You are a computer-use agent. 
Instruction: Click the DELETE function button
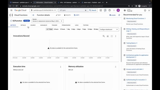67,15
